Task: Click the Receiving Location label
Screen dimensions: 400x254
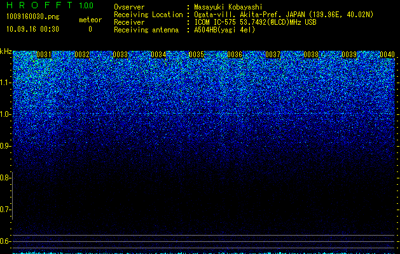Action: point(148,15)
